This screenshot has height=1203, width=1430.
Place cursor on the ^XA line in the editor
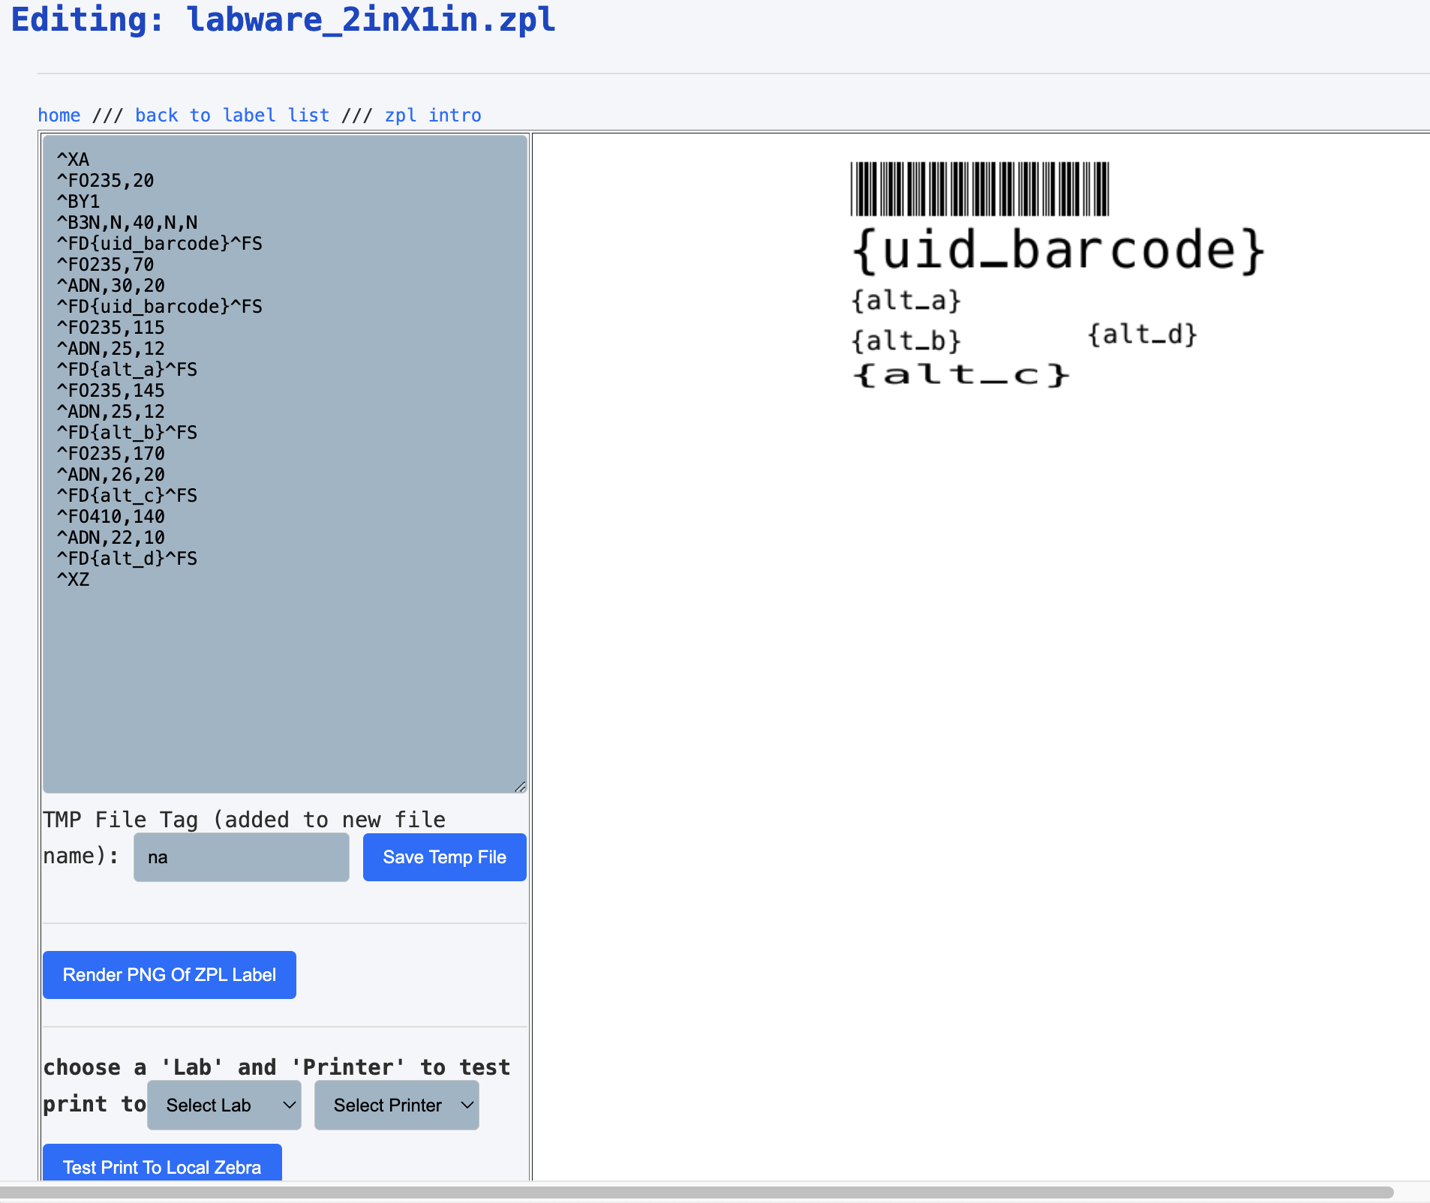(x=74, y=160)
